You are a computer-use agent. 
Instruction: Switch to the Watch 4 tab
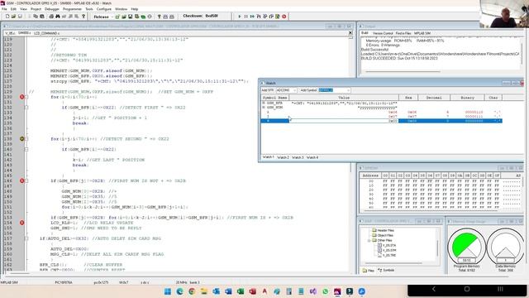click(x=312, y=157)
